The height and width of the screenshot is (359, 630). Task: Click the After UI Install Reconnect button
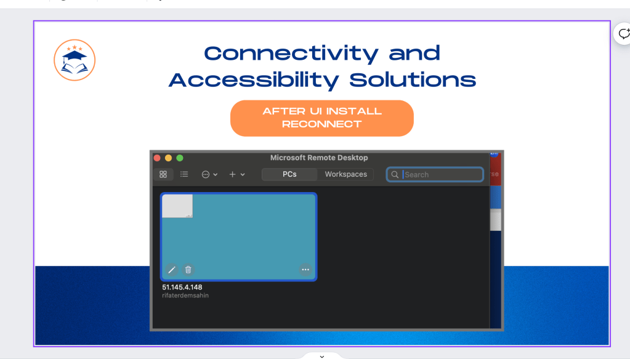coord(322,118)
